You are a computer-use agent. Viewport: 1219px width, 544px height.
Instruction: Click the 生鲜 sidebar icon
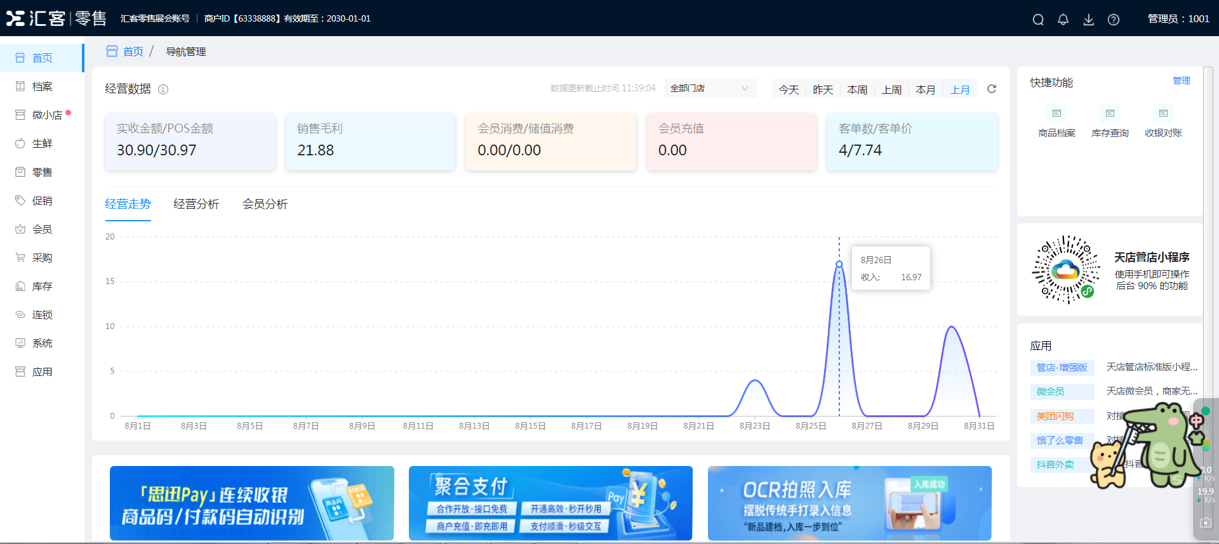pos(20,143)
